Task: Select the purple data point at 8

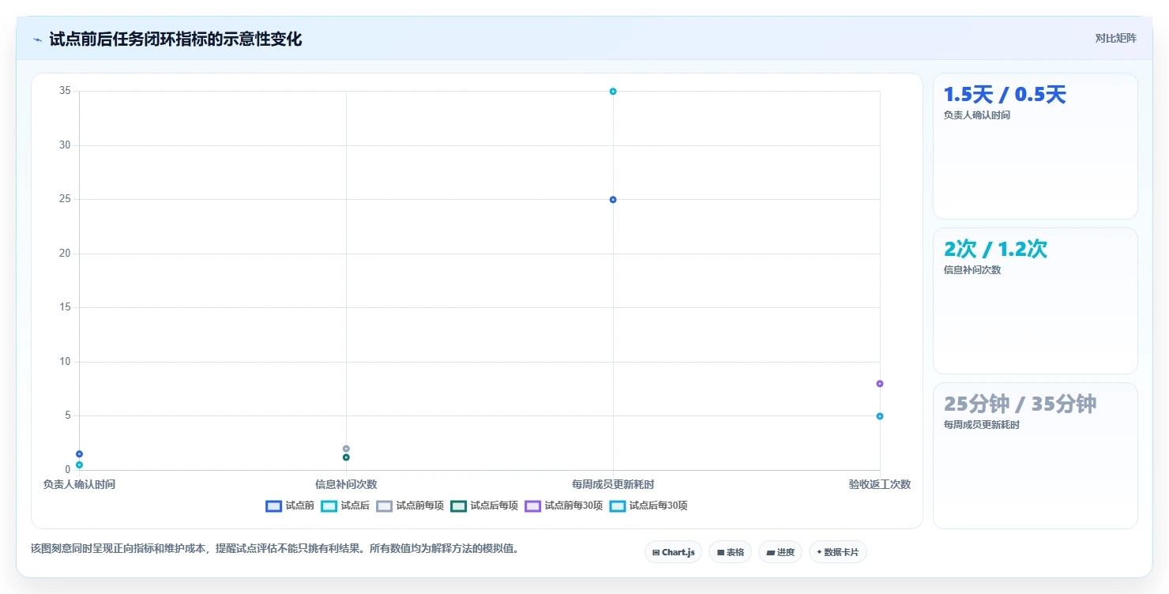Action: tap(880, 384)
